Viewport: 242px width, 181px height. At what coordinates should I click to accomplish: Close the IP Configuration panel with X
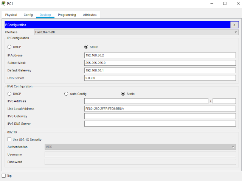[x=234, y=25]
